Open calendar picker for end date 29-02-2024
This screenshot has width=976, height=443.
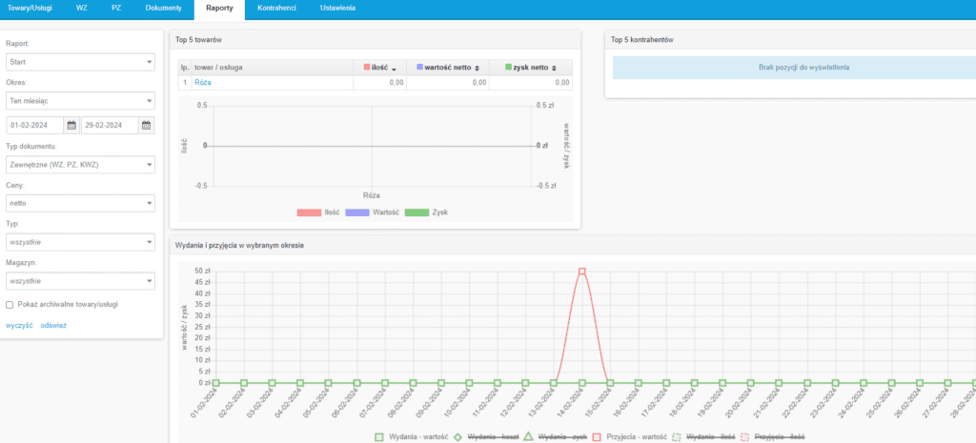click(146, 125)
